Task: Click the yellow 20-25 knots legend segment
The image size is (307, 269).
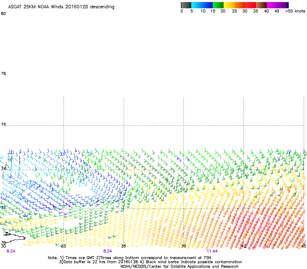Action: tap(229, 5)
